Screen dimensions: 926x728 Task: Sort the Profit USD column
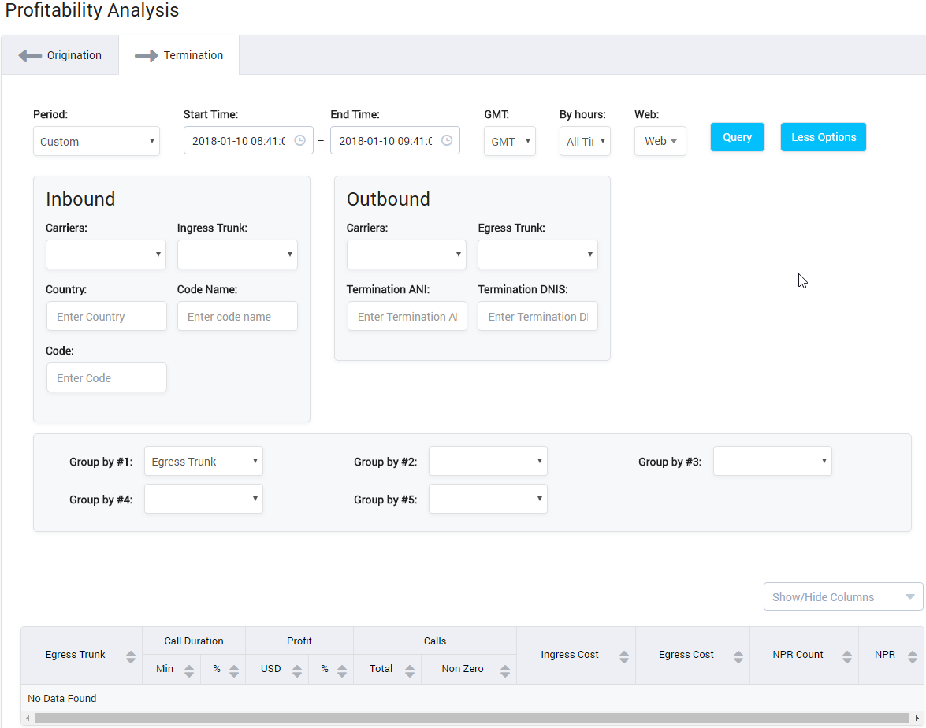(297, 669)
